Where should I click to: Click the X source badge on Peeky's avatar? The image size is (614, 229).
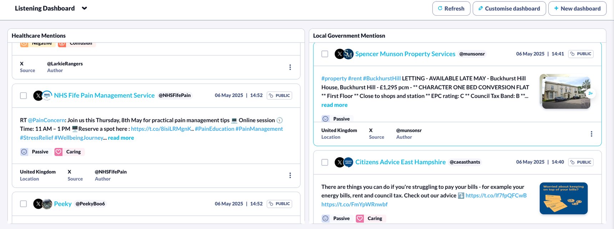click(x=38, y=203)
